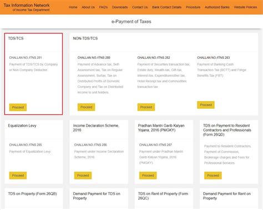Screen dimensions: 263x210
Task: Click the 'Income Declaration Scheme, 2016' heading
Action: 96,128
